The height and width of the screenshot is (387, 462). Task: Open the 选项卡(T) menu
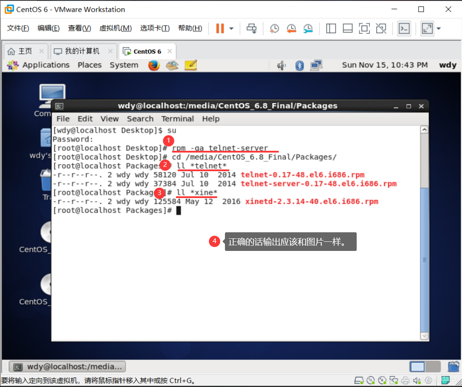(155, 28)
